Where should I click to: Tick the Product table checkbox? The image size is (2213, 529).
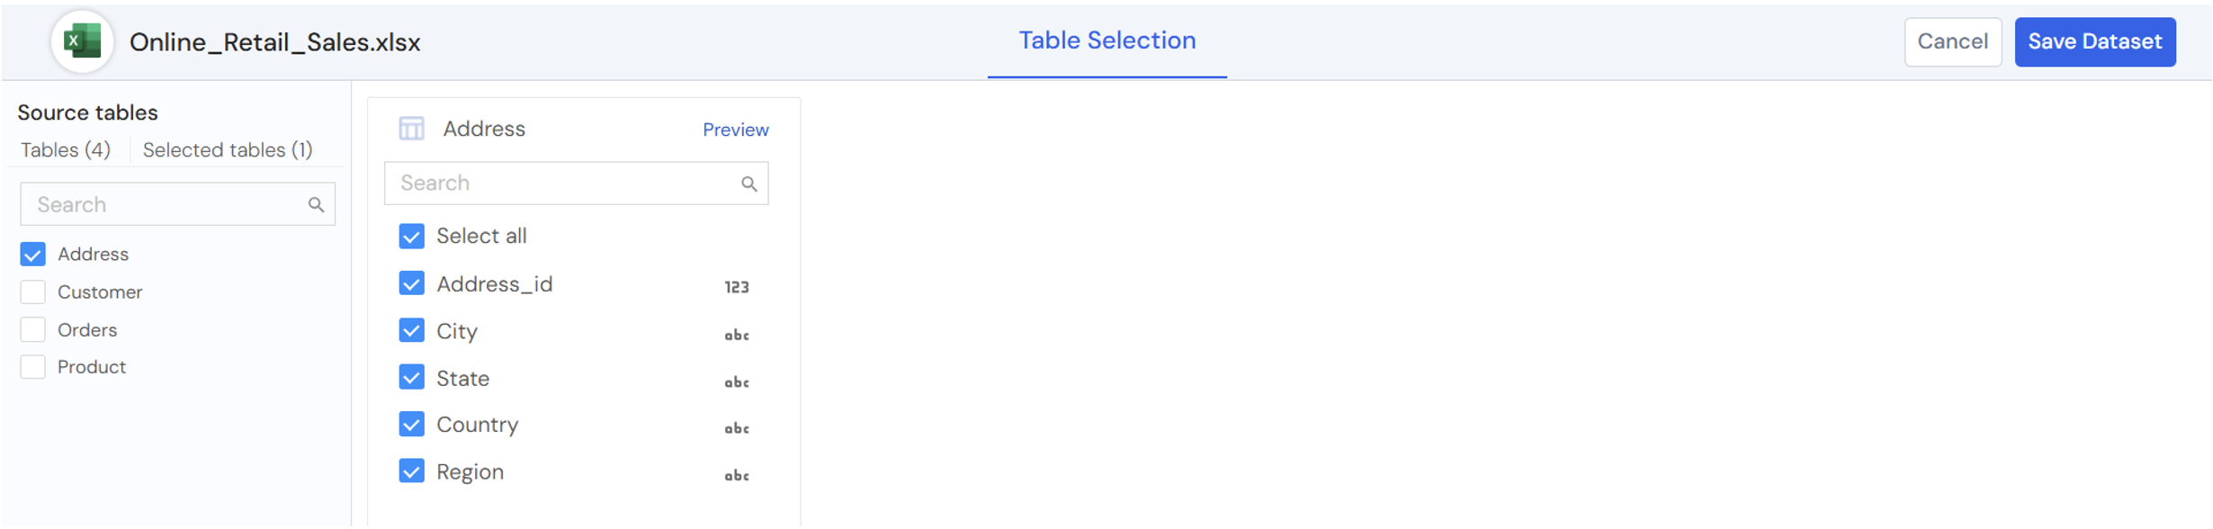tap(33, 367)
